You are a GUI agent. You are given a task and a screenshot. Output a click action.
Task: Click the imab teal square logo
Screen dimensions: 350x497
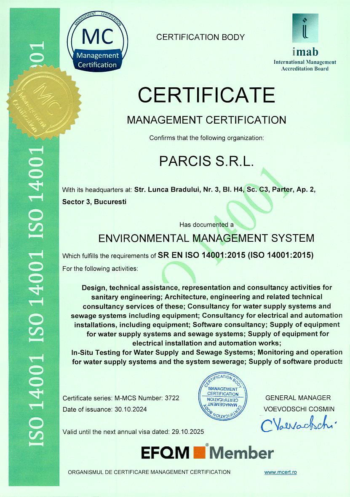(x=305, y=28)
